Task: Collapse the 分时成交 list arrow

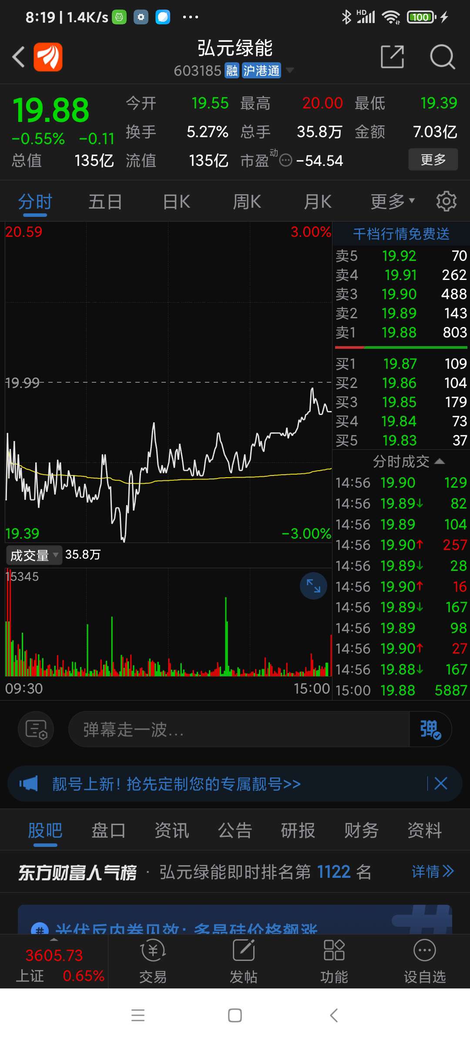Action: (440, 461)
